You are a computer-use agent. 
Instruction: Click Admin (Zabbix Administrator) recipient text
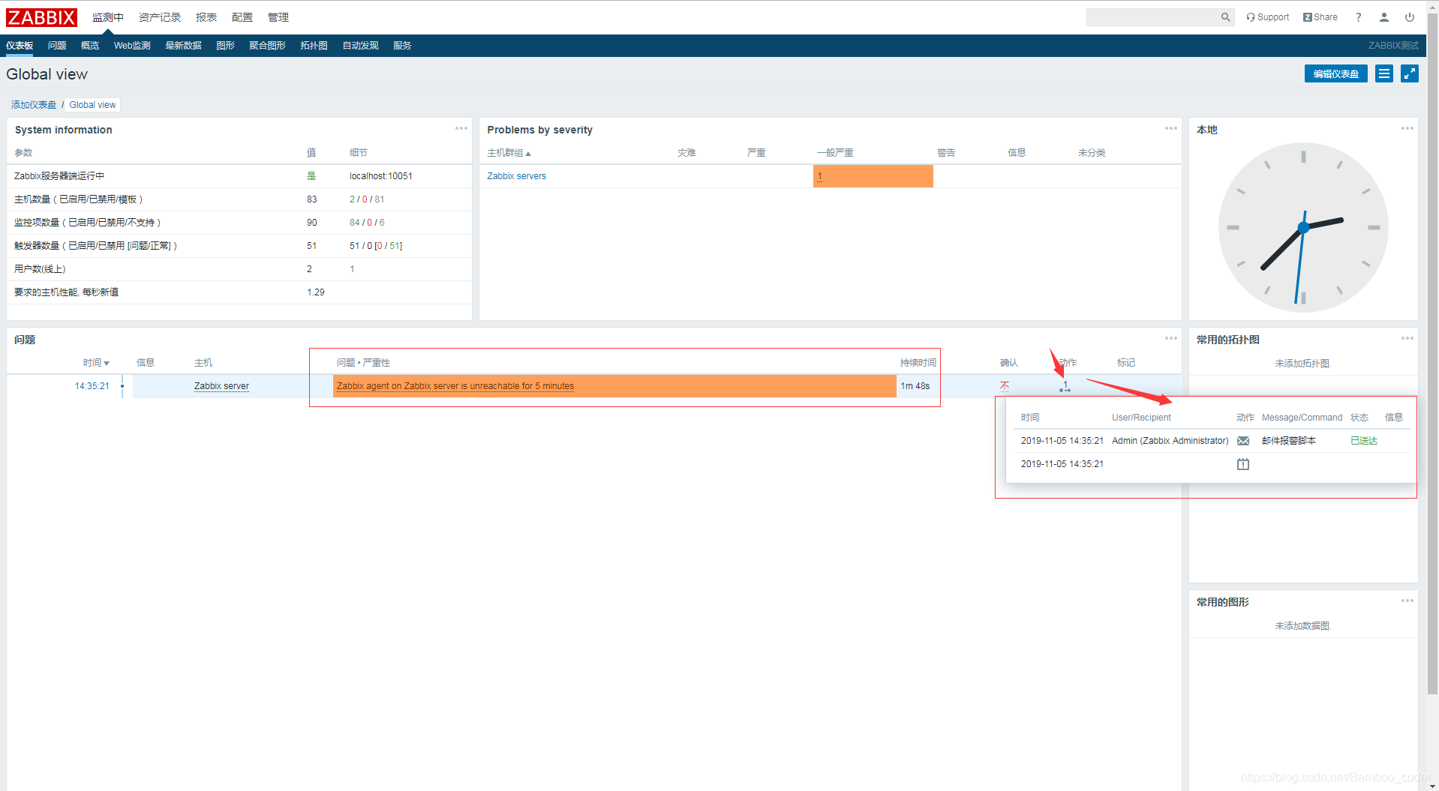point(1170,441)
